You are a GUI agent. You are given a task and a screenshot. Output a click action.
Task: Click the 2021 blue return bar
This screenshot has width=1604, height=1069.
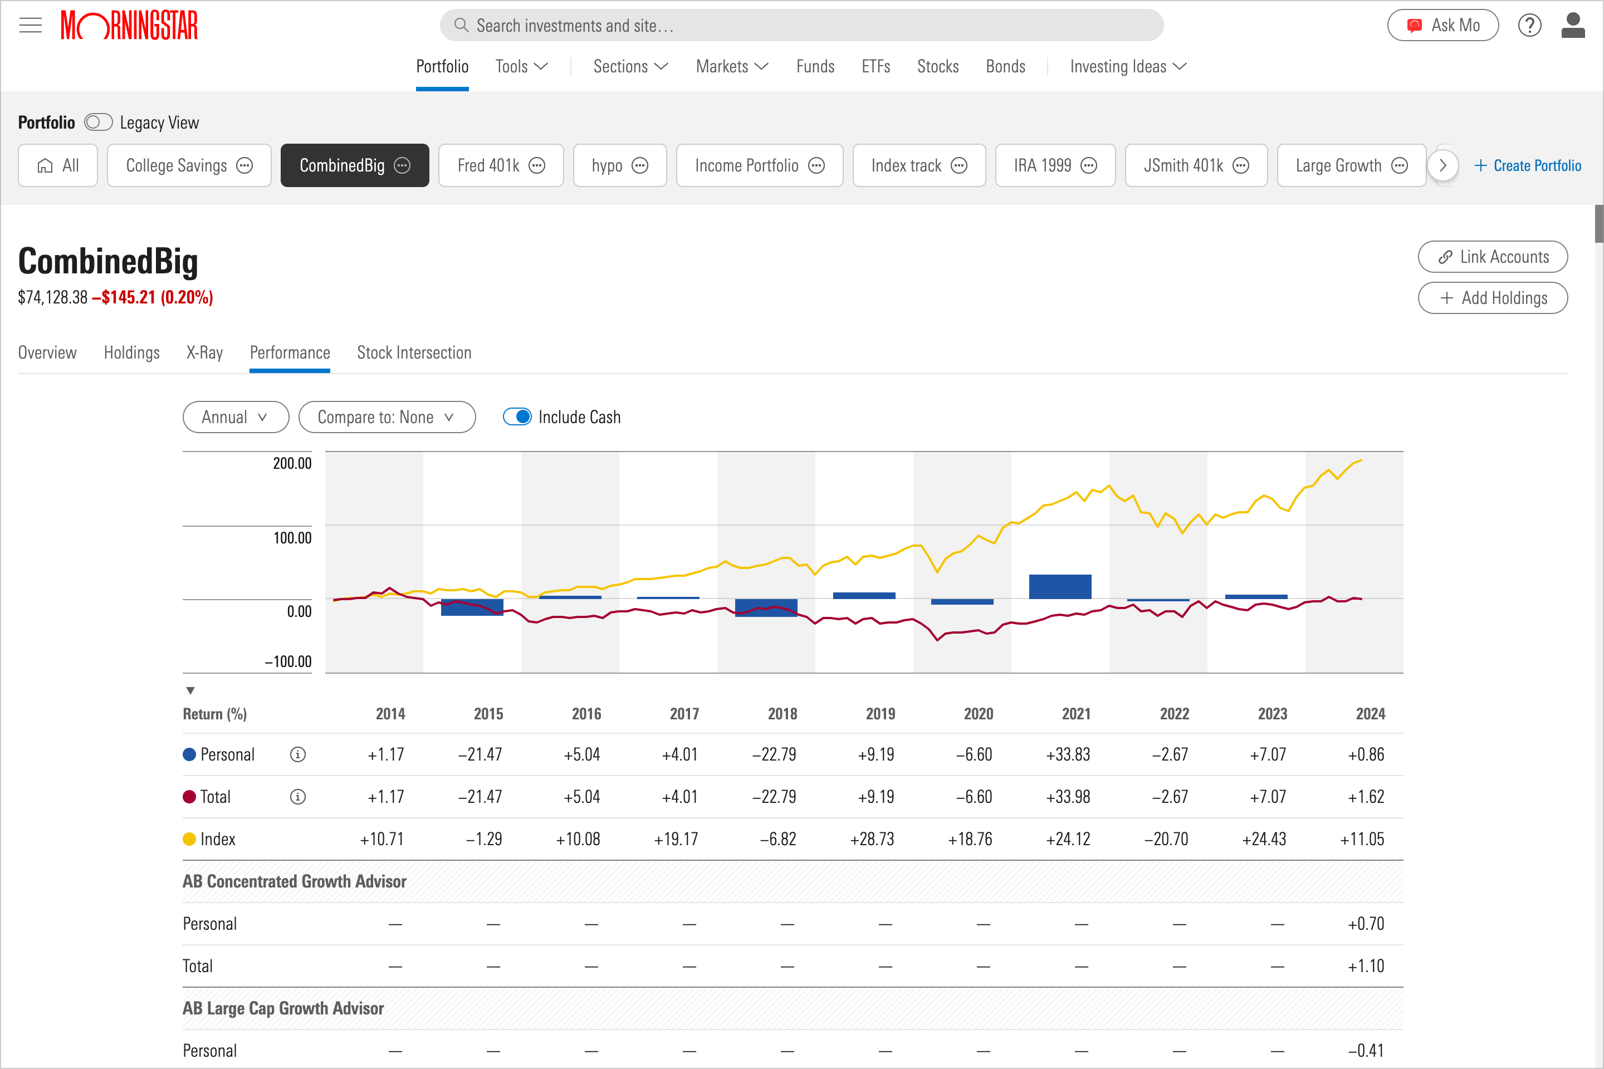1060,586
